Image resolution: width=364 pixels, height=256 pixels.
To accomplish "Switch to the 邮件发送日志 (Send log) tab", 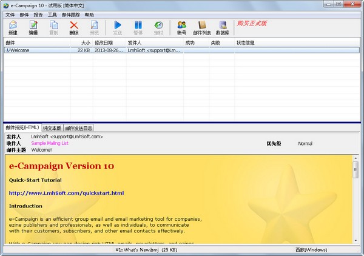I will [79, 128].
